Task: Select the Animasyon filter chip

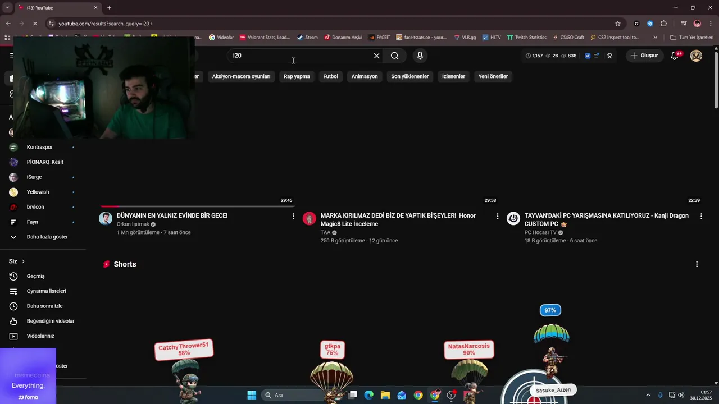Action: pyautogui.click(x=365, y=76)
